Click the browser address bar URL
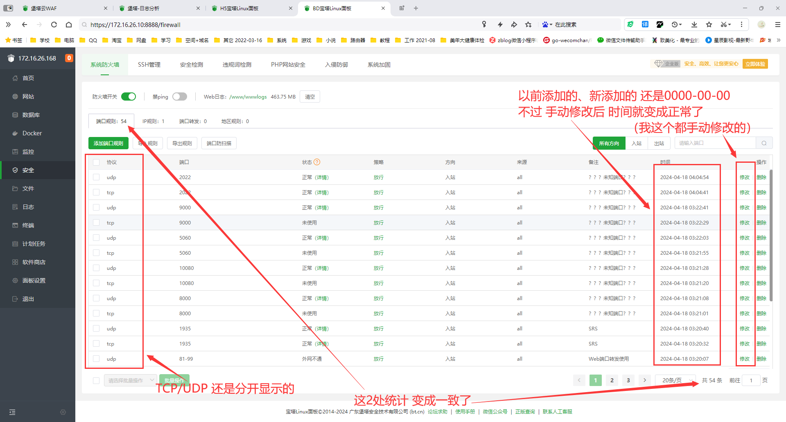 pyautogui.click(x=136, y=25)
